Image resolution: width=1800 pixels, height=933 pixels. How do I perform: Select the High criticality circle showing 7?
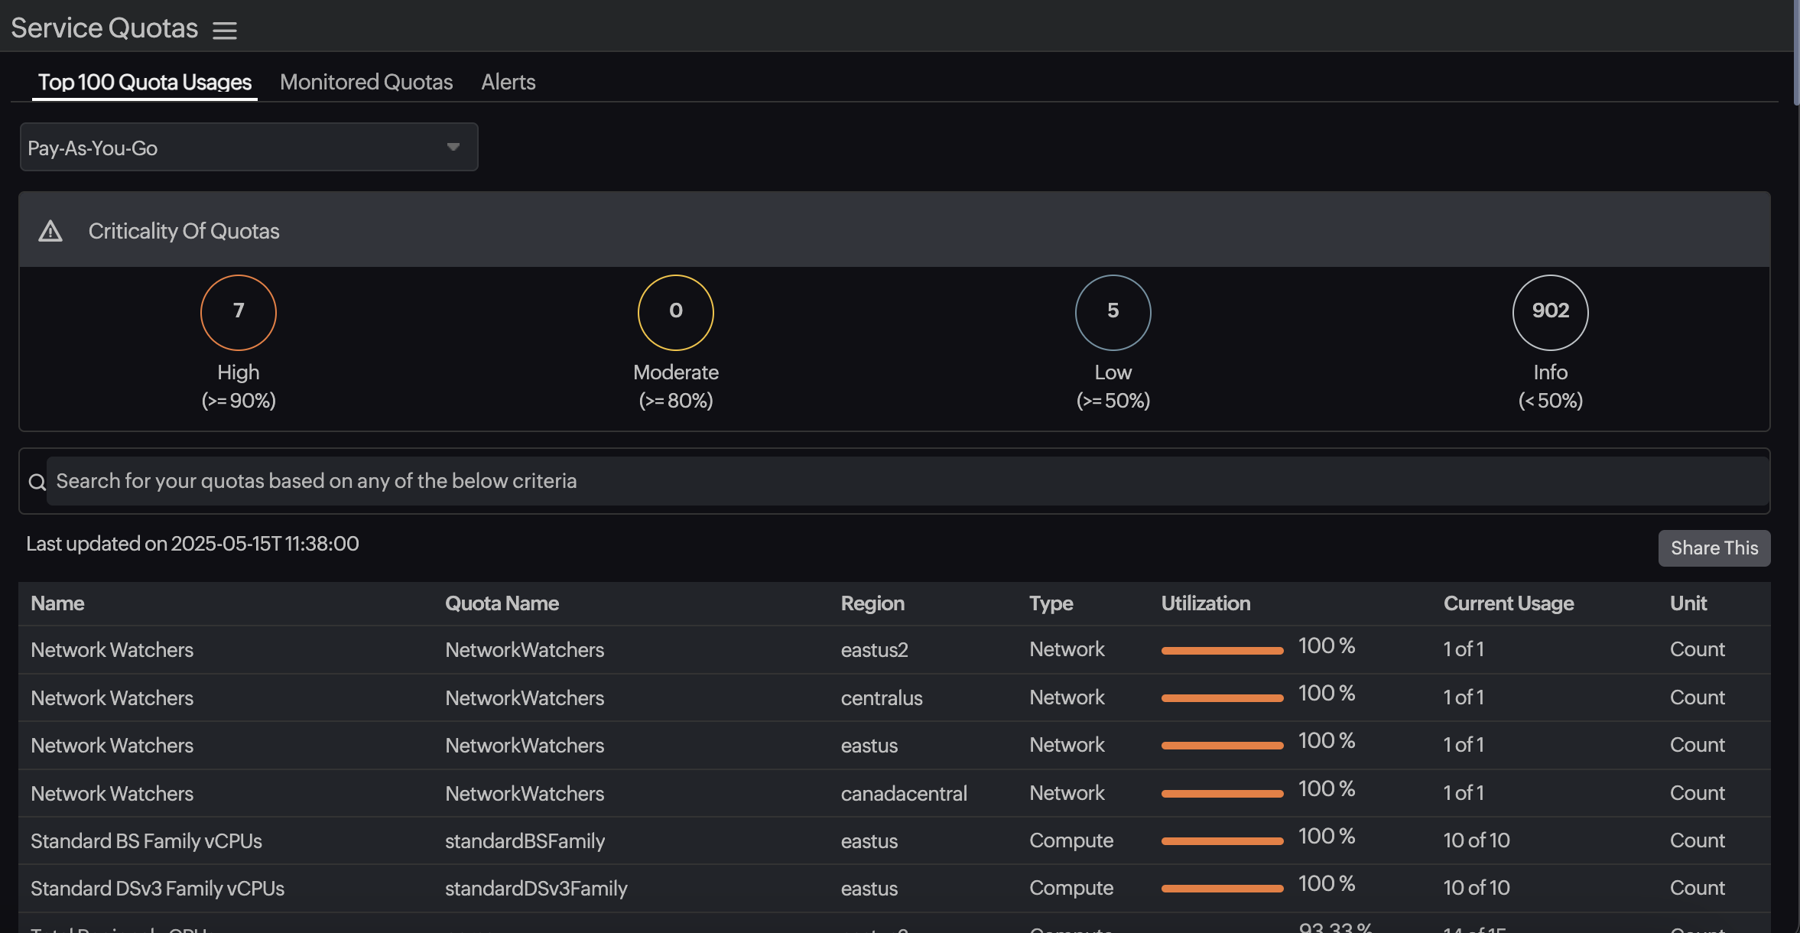(x=239, y=312)
